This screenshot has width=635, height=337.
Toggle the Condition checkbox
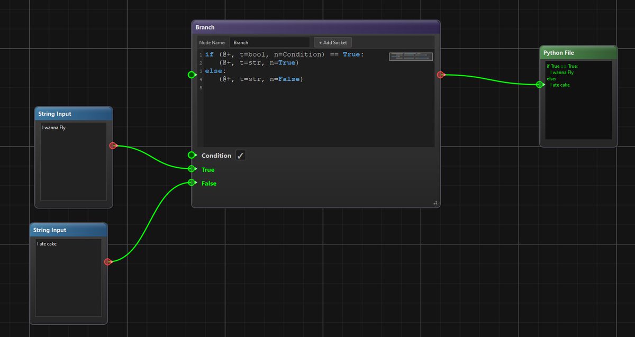pyautogui.click(x=240, y=156)
